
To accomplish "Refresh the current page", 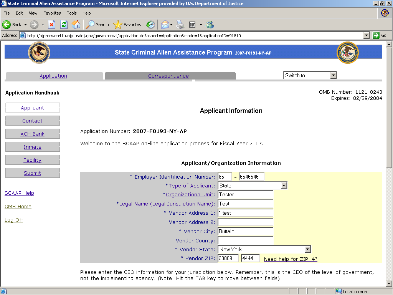I will 64,25.
